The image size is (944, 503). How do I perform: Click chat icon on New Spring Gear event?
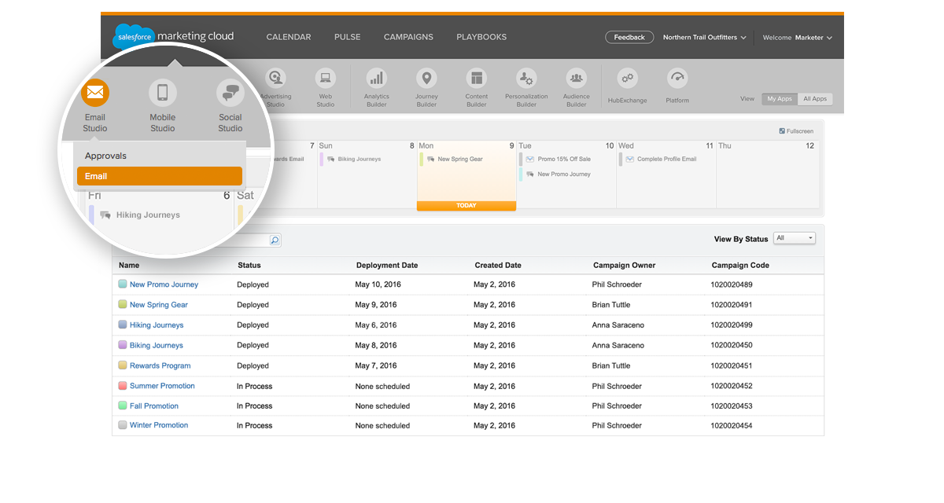tap(430, 160)
